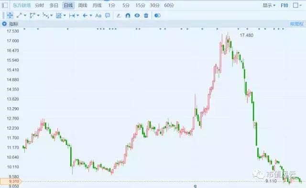306x188 pixels.
Task: Select the 日线 daily chart tab
Action: click(68, 5)
